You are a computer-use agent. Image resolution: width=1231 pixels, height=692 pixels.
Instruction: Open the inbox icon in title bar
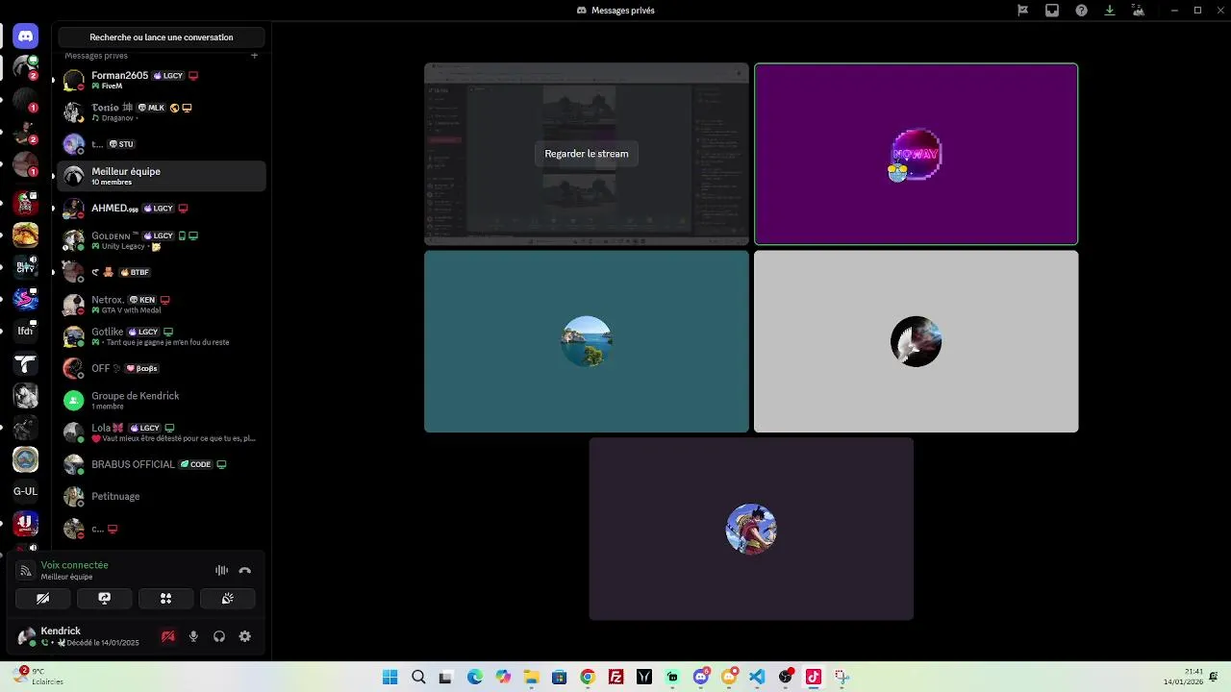point(1052,11)
